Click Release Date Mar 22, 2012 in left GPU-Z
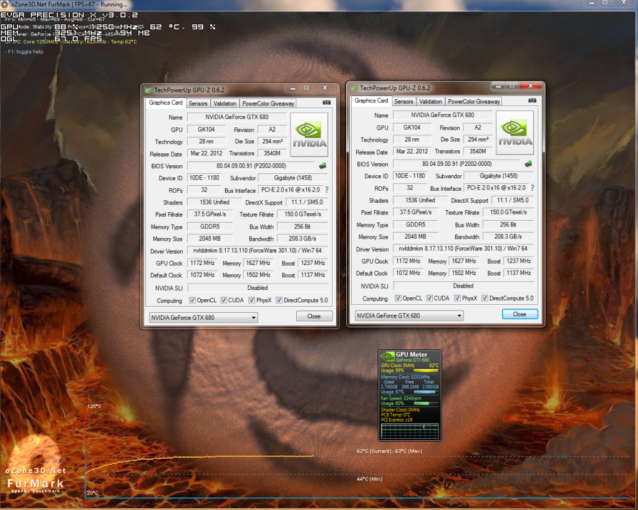The image size is (638, 510). [206, 153]
